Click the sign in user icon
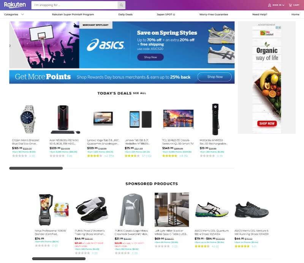The width and height of the screenshot is (304, 263). click(269, 5)
